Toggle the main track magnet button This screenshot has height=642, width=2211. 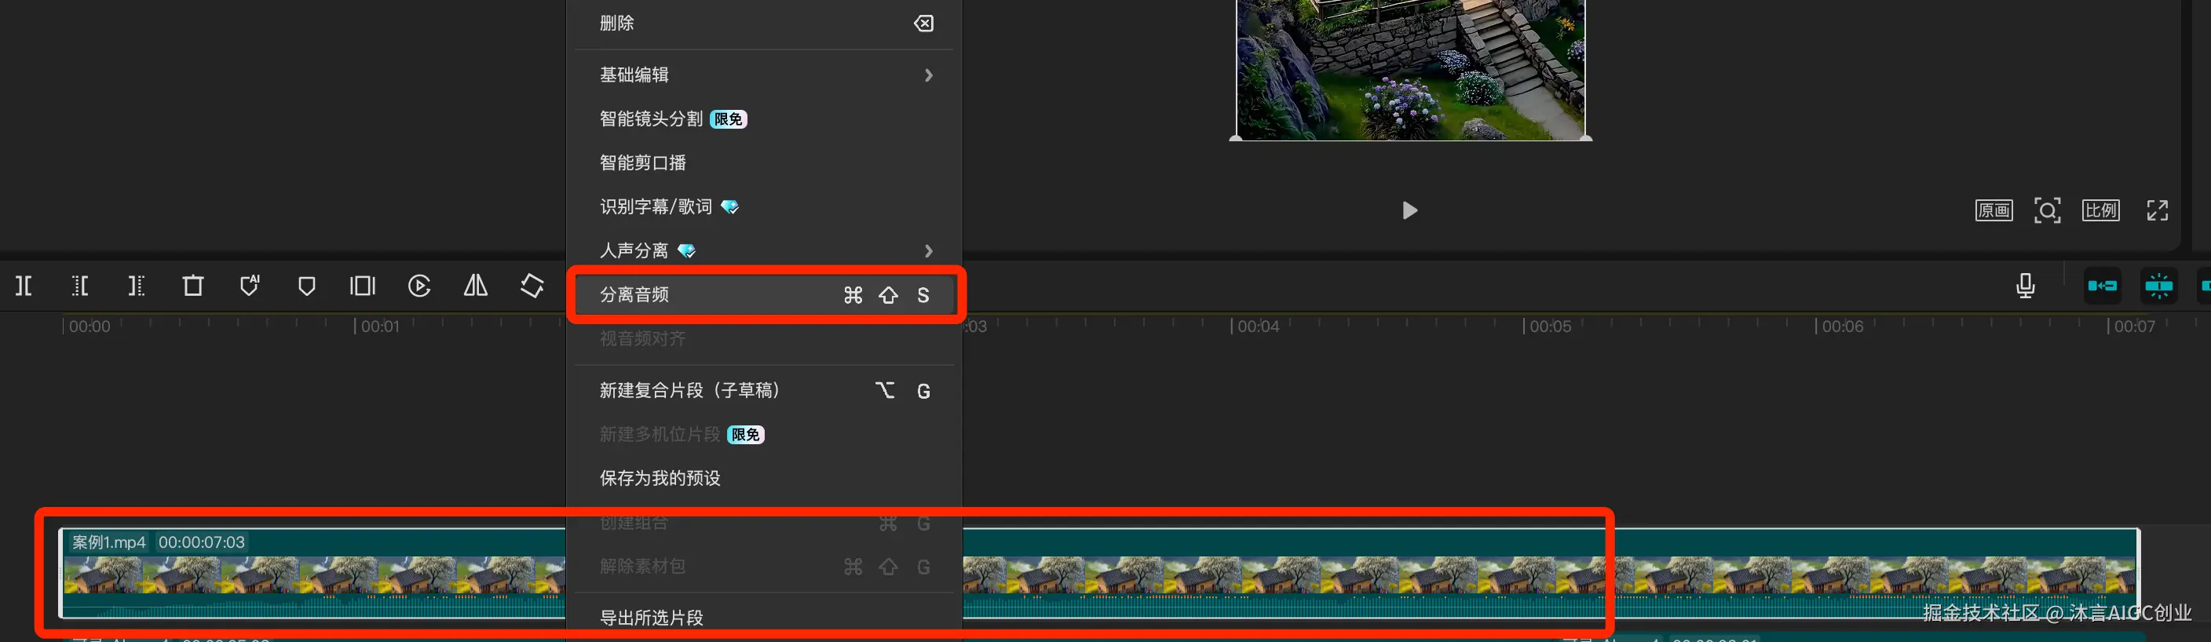click(x=2103, y=286)
